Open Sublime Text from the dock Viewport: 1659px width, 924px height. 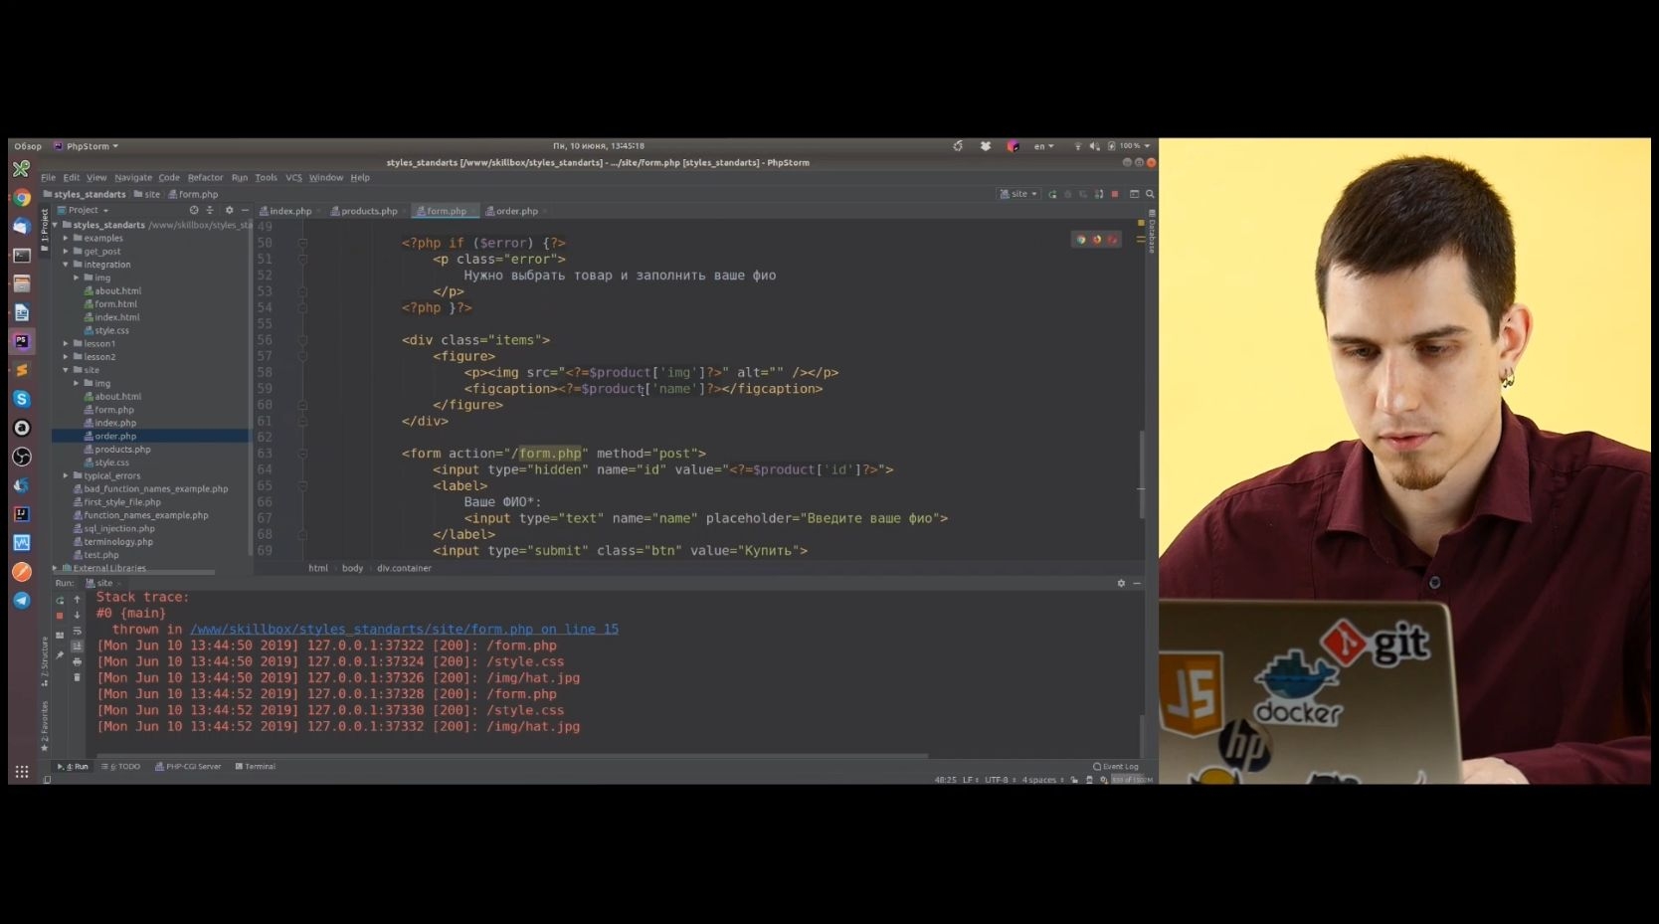tap(21, 370)
